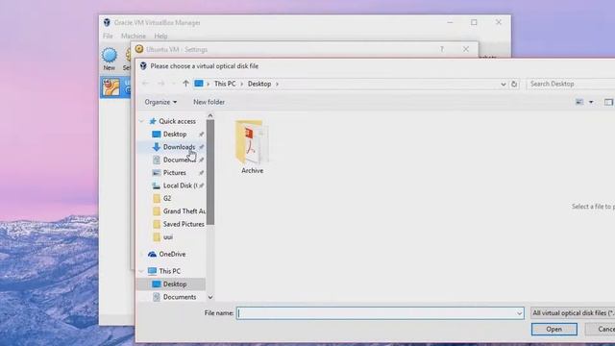Select OneDrive in navigation pane
Screen dimensions: 615x346
[172, 254]
